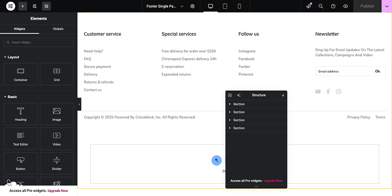This screenshot has height=196, width=392.
Task: Switch to tablet preview mode
Action: (225, 6)
